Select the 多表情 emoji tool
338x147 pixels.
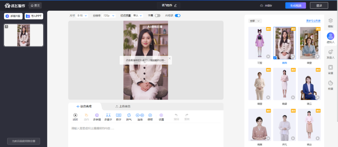coord(97,115)
